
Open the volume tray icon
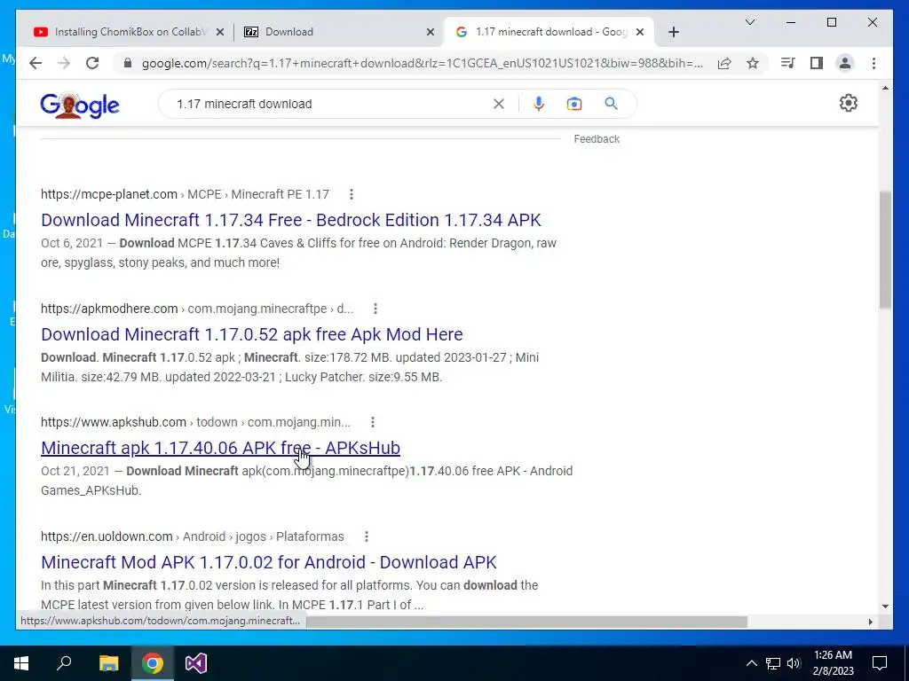coord(794,663)
